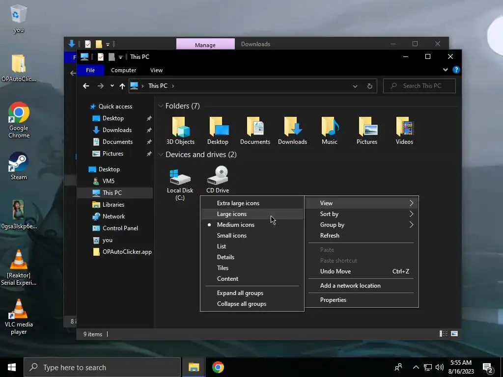Open the File menu
The image size is (503, 377).
coord(90,70)
